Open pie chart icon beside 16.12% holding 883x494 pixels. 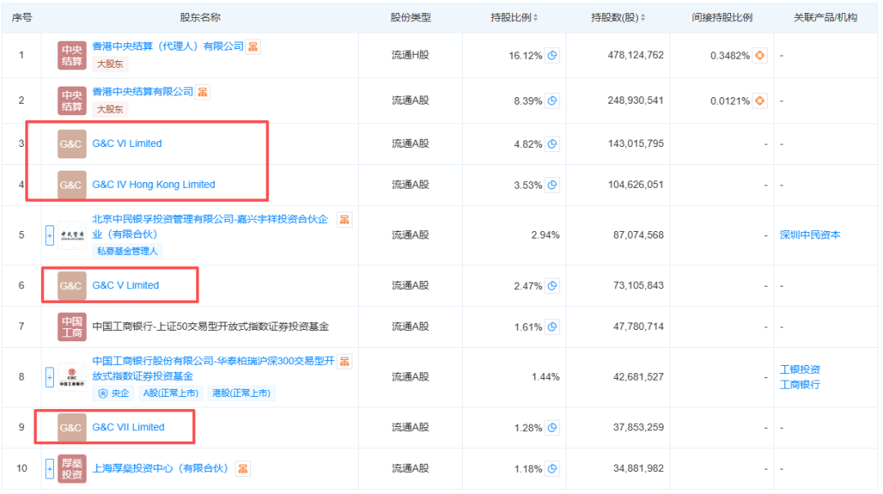coord(553,56)
